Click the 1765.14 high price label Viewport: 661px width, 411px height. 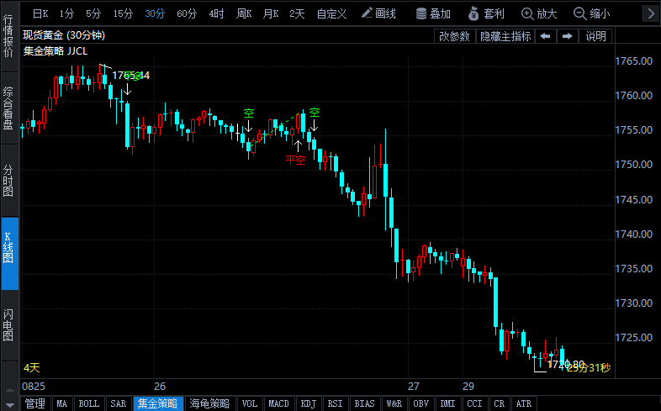[130, 76]
